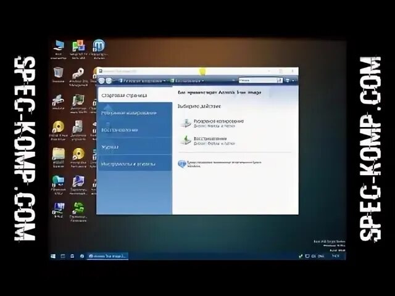Switch to Acronis True Image taskbar button

[x=108, y=256]
